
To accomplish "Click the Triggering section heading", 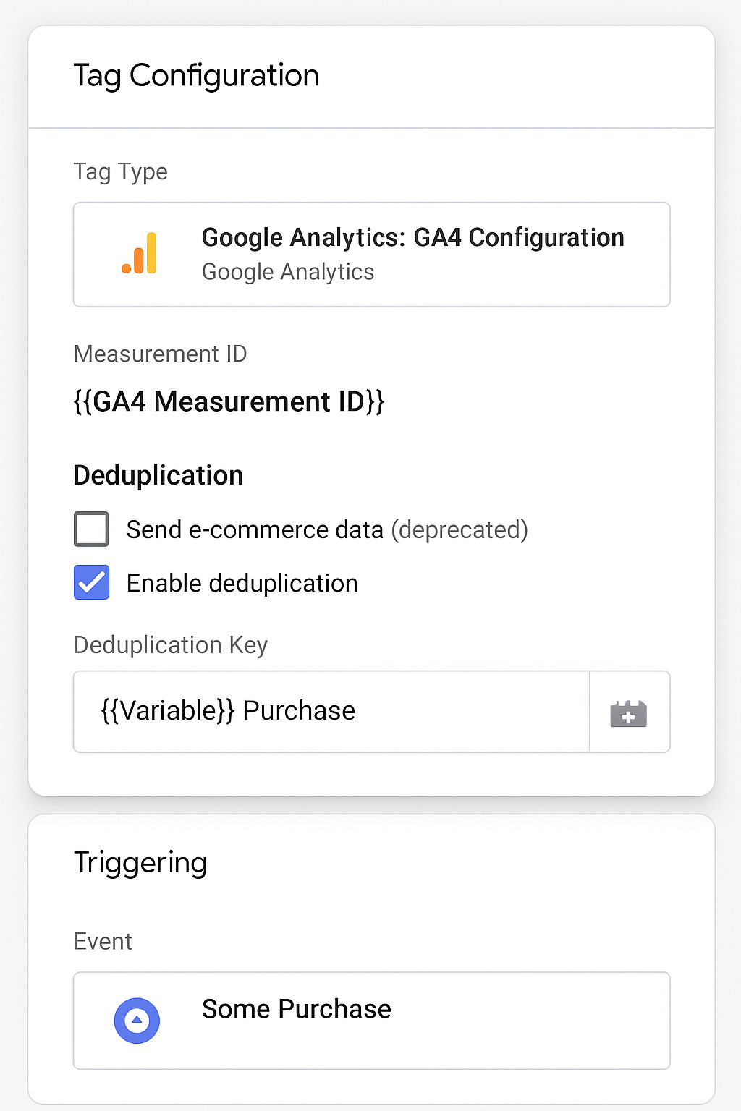I will pos(140,863).
